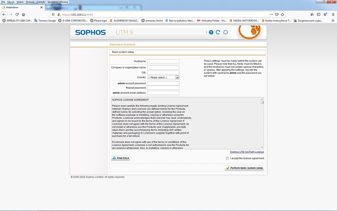Open the Sophos help question mark icon

coord(211,32)
